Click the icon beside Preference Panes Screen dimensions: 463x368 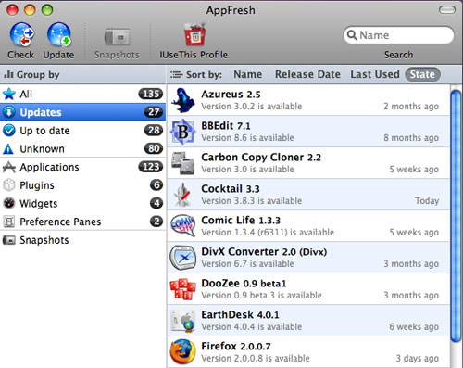tap(9, 222)
